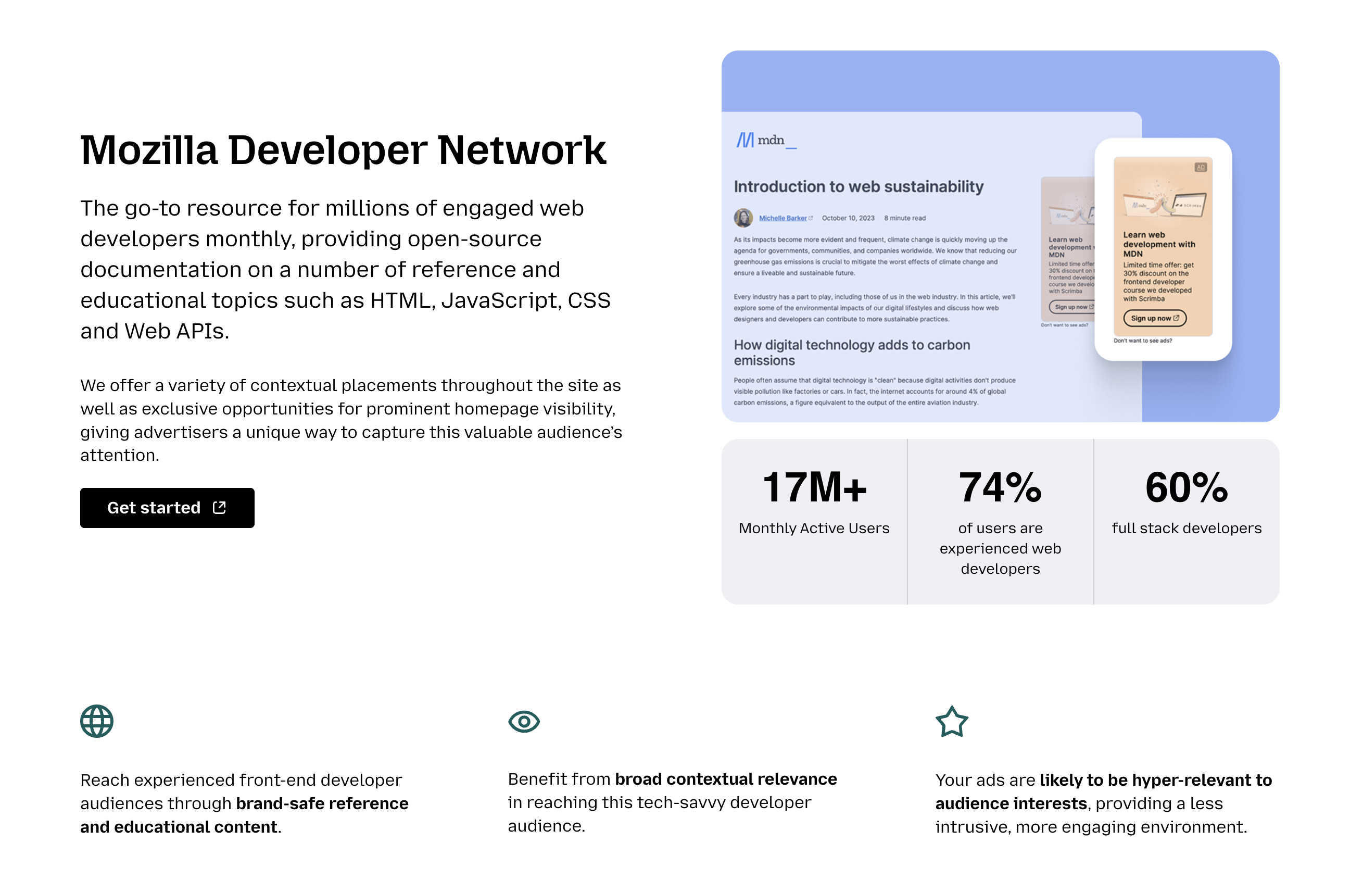Screen dimensions: 1363x880
Task: Click bold text 'brand-safe reference and educational content'
Action: click(244, 815)
